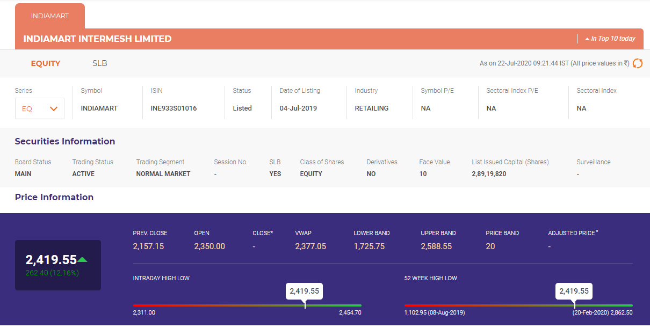This screenshot has height=328, width=650.
Task: Click the Intraday High Low 2,419.55 marker
Action: tap(305, 291)
